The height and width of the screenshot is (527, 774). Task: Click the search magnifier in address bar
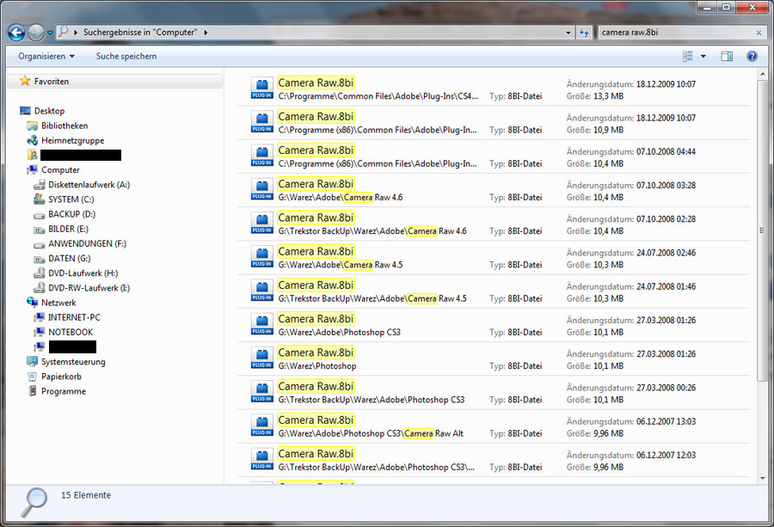63,32
